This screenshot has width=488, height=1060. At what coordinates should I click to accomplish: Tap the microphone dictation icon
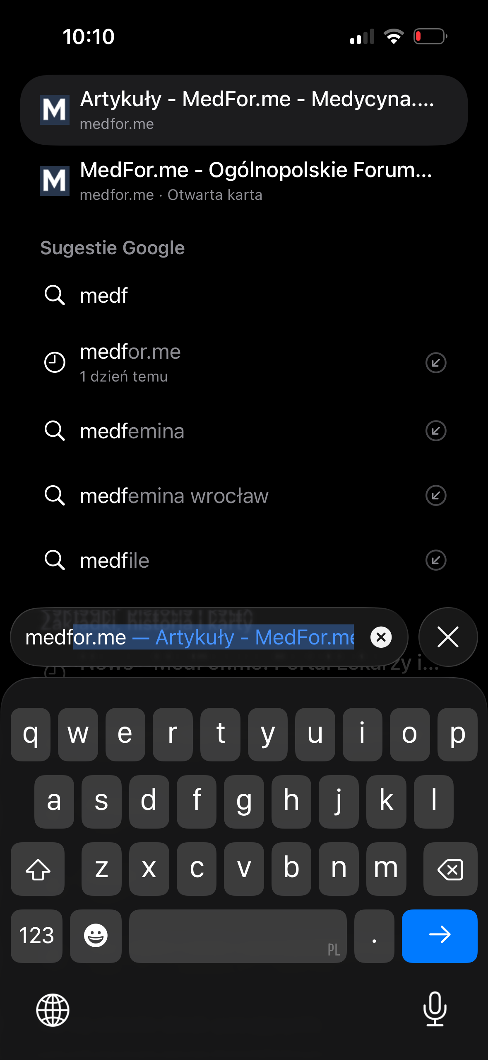pyautogui.click(x=435, y=1009)
